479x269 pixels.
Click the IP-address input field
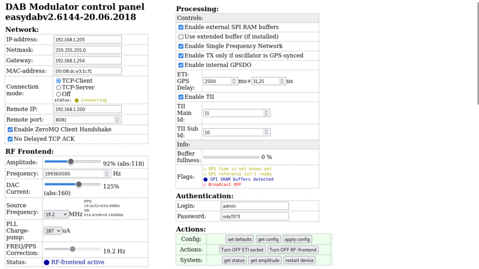tap(88, 40)
